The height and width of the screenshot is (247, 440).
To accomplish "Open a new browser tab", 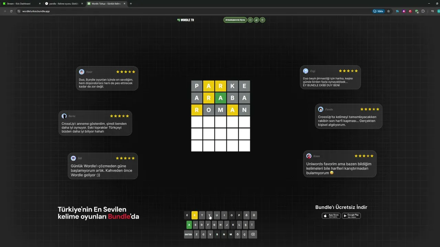I will pos(131,4).
